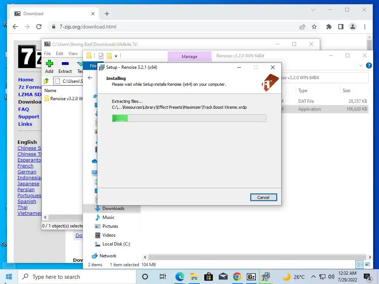Click the right scroll arrow in Explorer
Image resolution: width=379 pixels, height=284 pixels.
click(x=370, y=257)
